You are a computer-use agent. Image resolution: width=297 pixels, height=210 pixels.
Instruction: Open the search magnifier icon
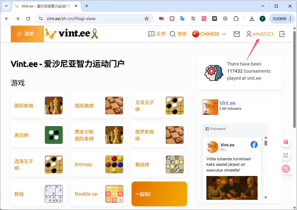tap(172, 34)
